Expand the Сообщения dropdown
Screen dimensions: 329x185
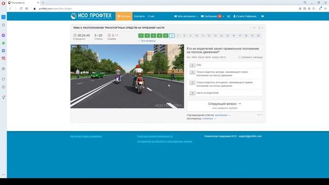pos(212,16)
